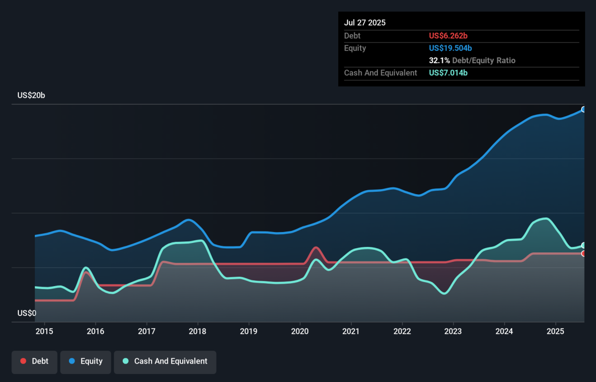Toggle the Equity legend button

[x=85, y=361]
